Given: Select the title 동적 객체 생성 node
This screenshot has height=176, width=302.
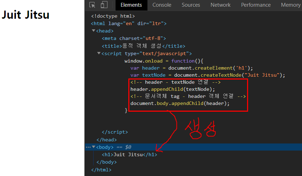Looking at the screenshot, I should 144,46.
